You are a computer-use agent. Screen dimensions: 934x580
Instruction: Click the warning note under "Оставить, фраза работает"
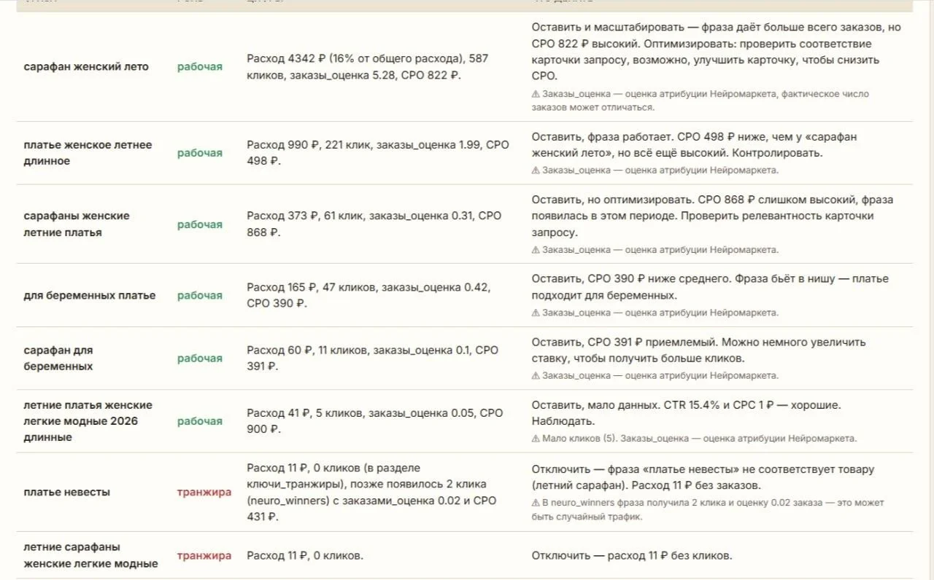655,171
